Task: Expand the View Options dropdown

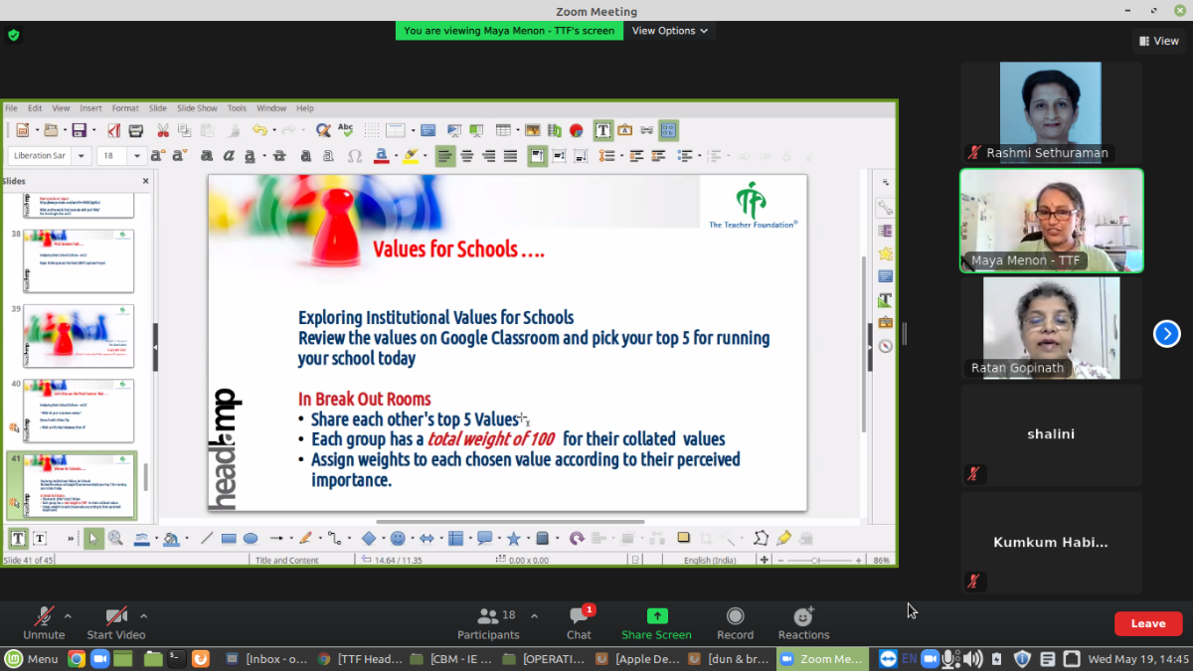Action: (x=670, y=31)
